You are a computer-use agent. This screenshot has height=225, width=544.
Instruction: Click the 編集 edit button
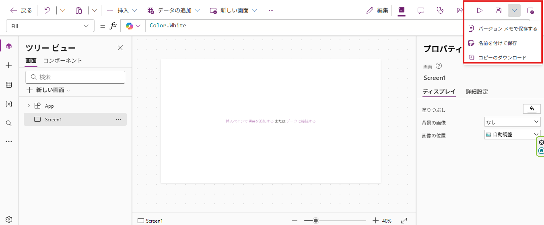point(377,10)
